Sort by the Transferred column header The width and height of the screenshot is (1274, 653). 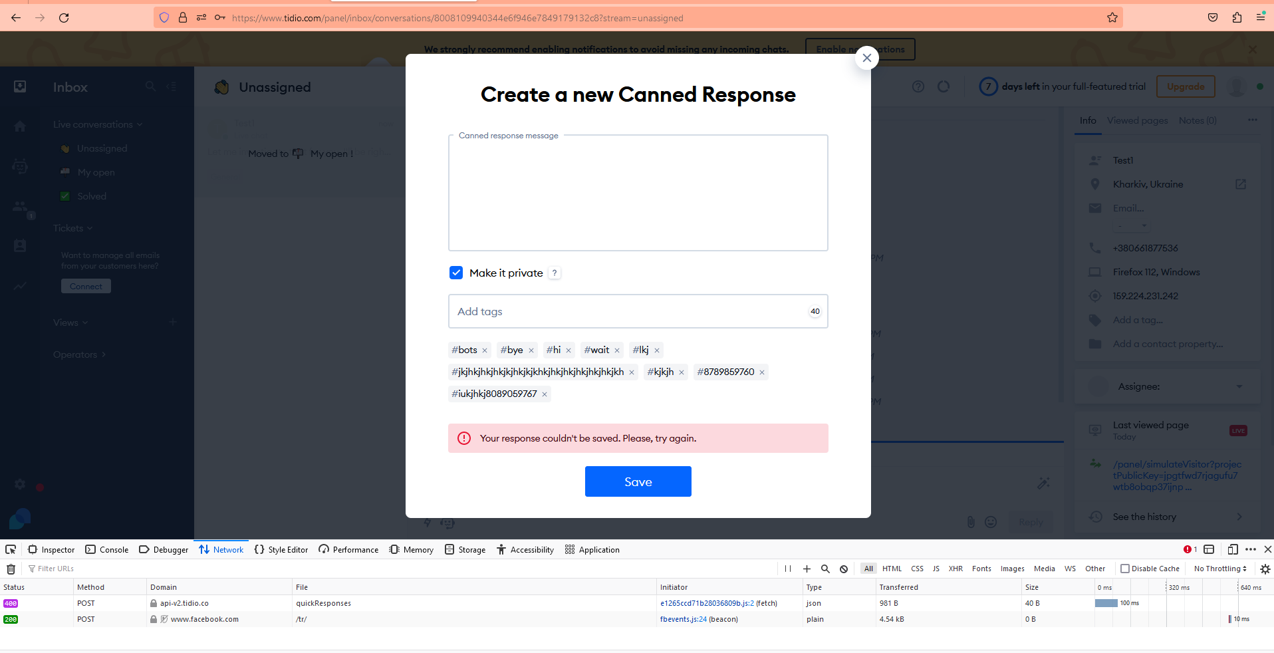pos(948,587)
